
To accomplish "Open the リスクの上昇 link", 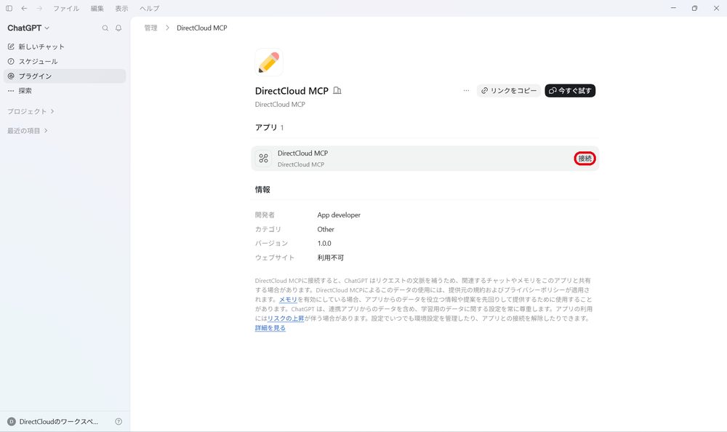I will point(286,319).
